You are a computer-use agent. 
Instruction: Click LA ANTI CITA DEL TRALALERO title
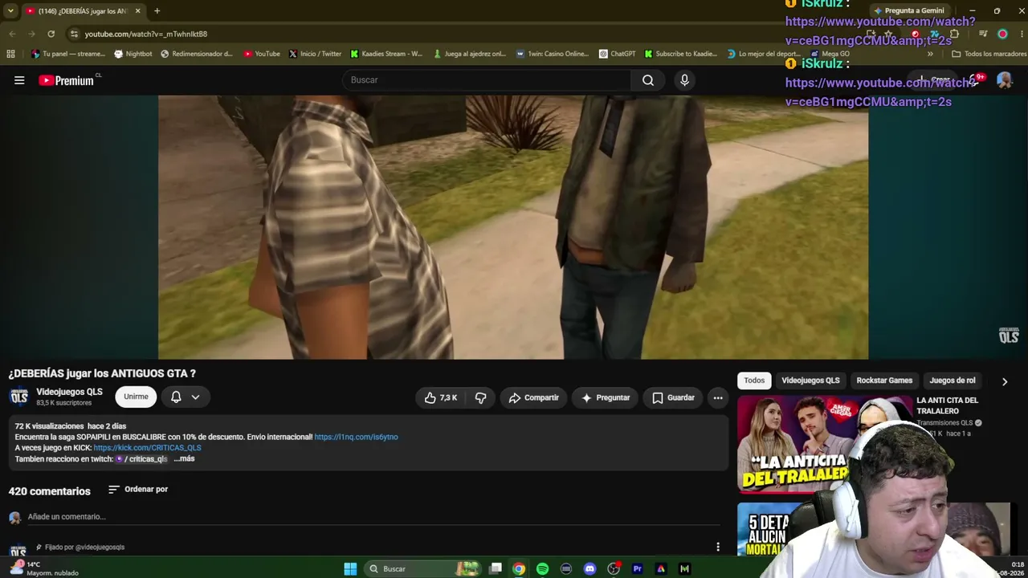[x=948, y=405]
